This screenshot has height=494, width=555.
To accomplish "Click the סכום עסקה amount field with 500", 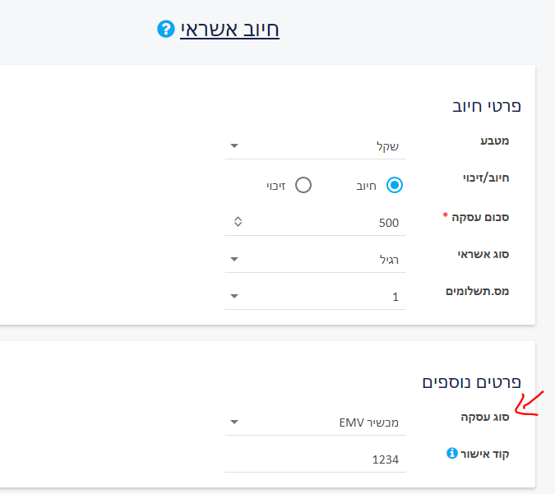I will [x=315, y=223].
